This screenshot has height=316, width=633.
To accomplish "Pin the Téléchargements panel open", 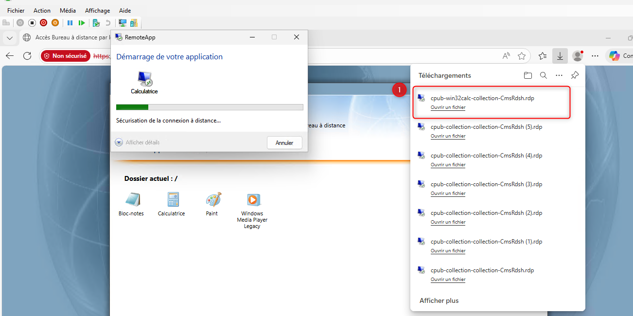I will [575, 75].
